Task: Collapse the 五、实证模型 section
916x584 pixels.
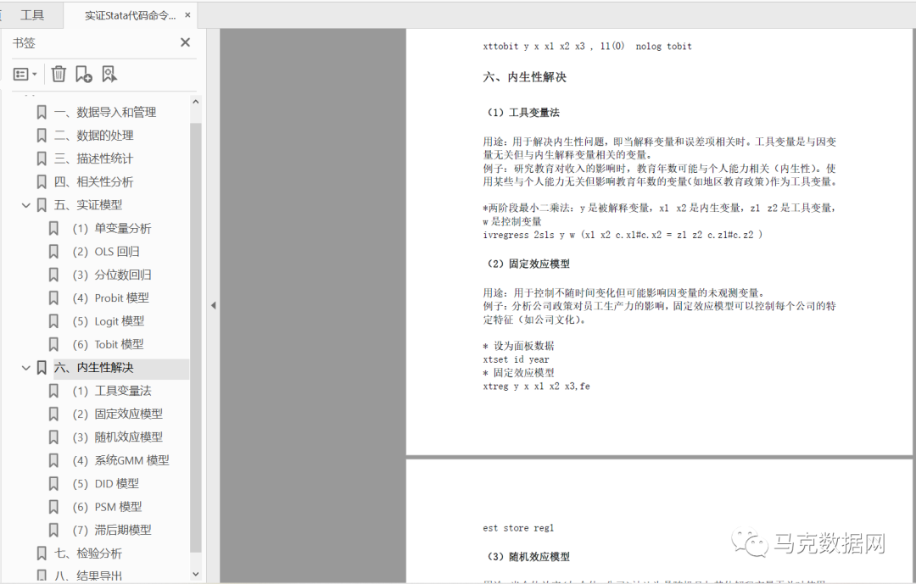Action: [25, 204]
